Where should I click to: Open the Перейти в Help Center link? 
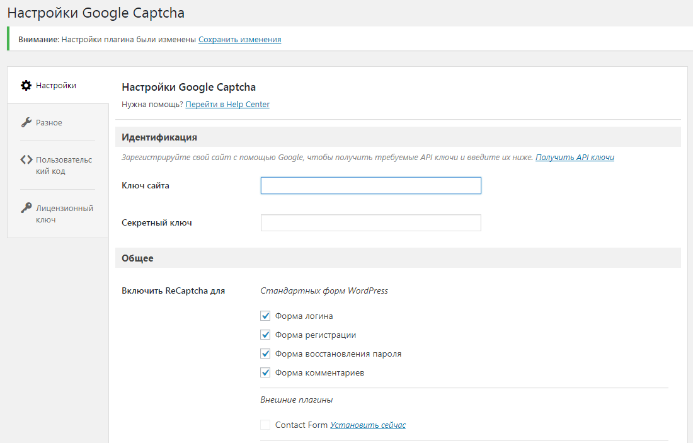coord(227,105)
